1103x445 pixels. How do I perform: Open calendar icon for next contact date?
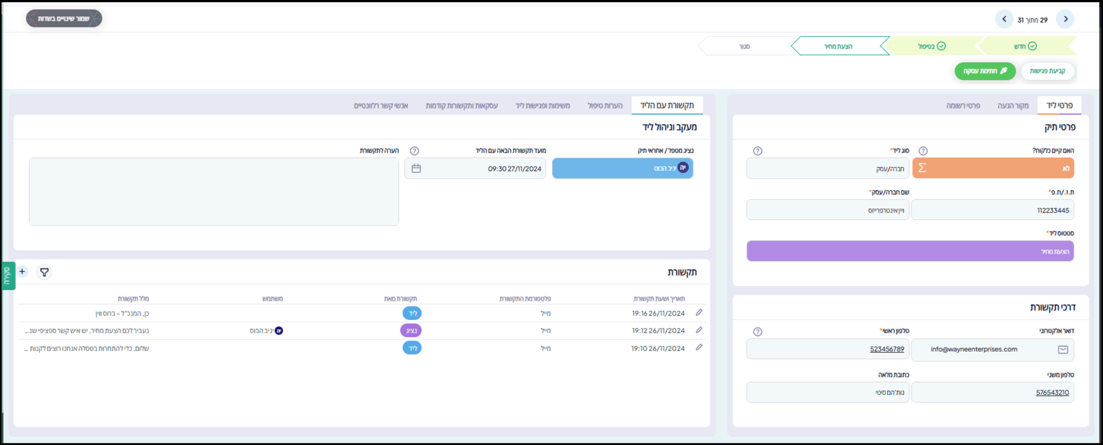[x=416, y=168]
